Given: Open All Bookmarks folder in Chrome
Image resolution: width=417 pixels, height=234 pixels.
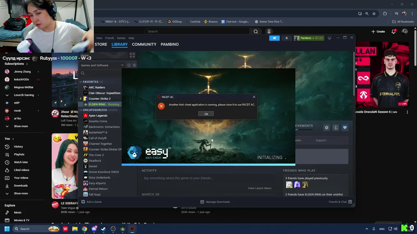Looking at the screenshot, I should coord(403,22).
